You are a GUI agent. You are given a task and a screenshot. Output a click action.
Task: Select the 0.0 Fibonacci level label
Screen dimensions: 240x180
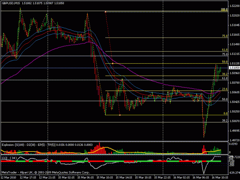pyautogui.click(x=226, y=113)
